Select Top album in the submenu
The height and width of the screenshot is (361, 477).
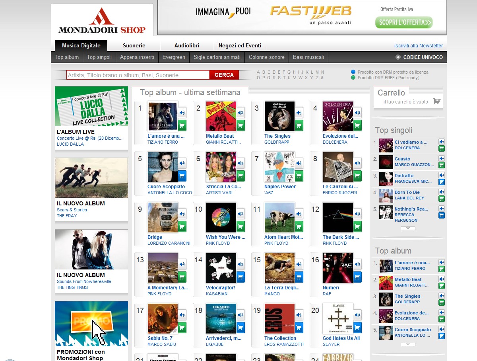pos(67,57)
